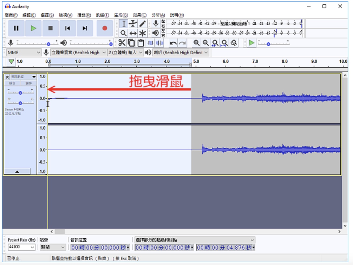The image size is (353, 265).
Task: Click the Pause transport button
Action: (x=16, y=28)
